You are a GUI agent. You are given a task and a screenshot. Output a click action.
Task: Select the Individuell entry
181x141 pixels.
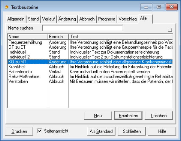click(x=90, y=52)
